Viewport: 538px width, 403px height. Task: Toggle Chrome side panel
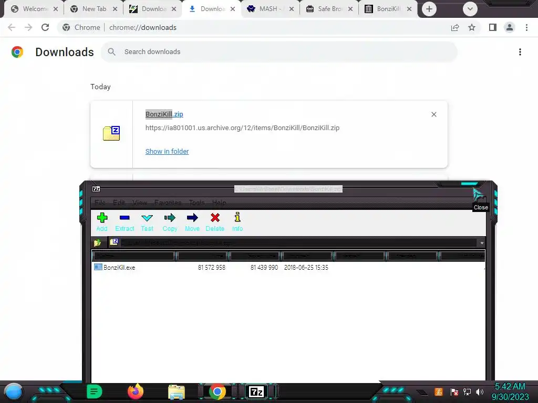[493, 27]
